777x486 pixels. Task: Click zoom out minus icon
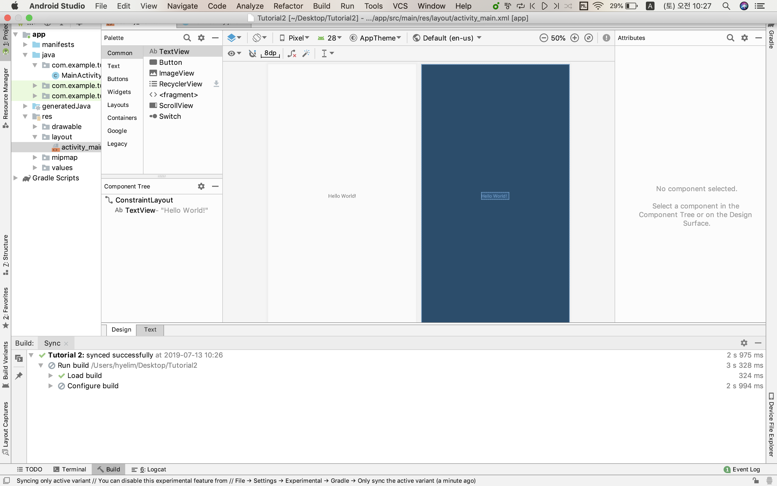(x=544, y=38)
